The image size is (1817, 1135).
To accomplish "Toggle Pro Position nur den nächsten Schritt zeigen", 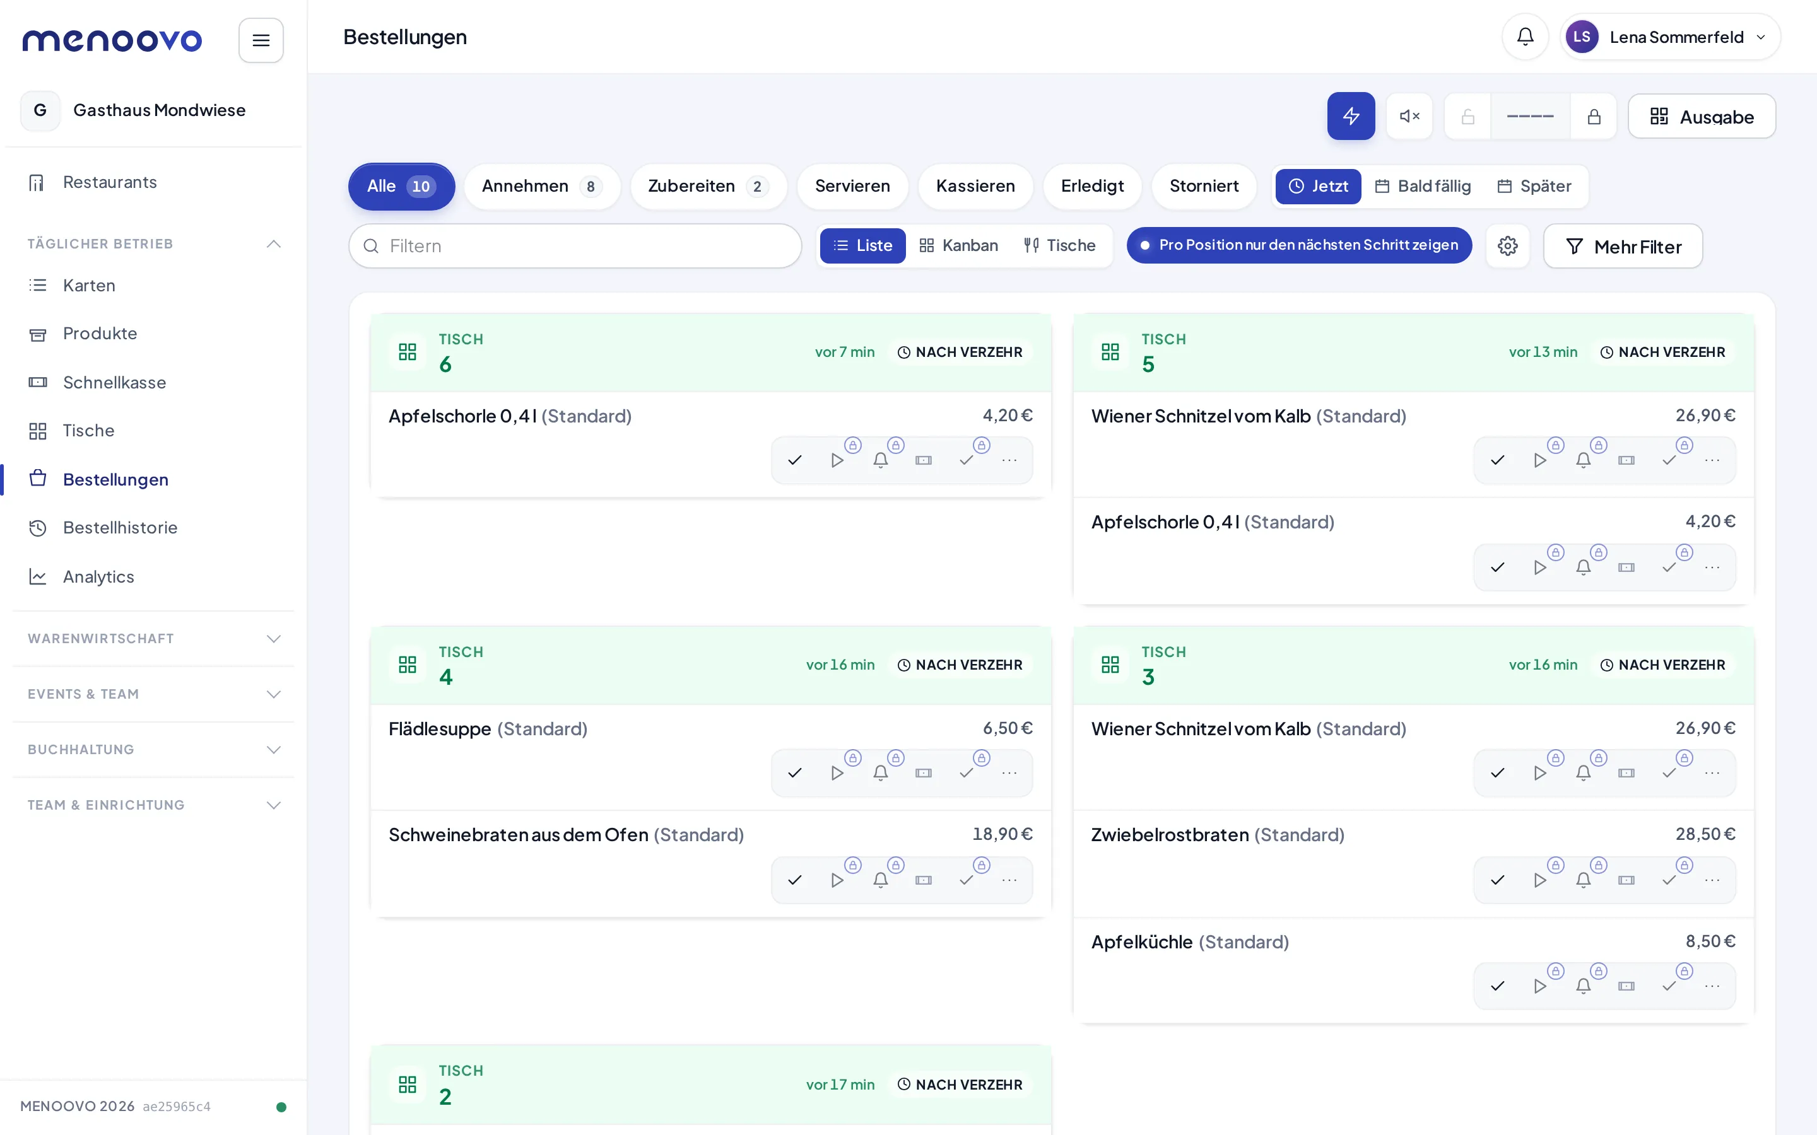I will click(x=1299, y=245).
